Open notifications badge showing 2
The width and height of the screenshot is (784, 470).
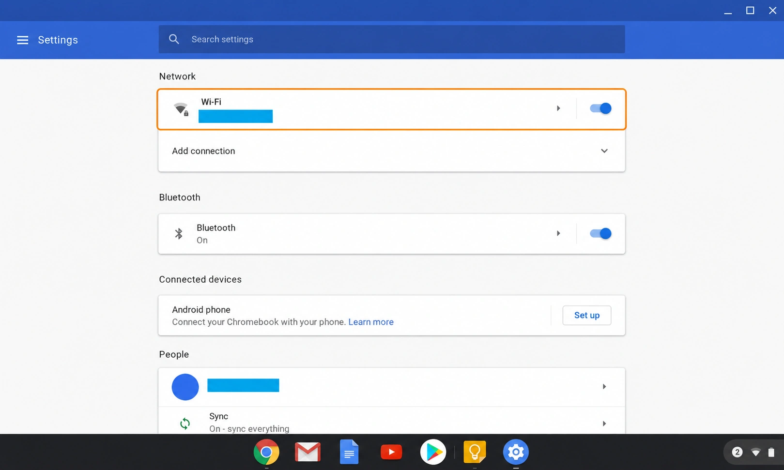coord(737,452)
